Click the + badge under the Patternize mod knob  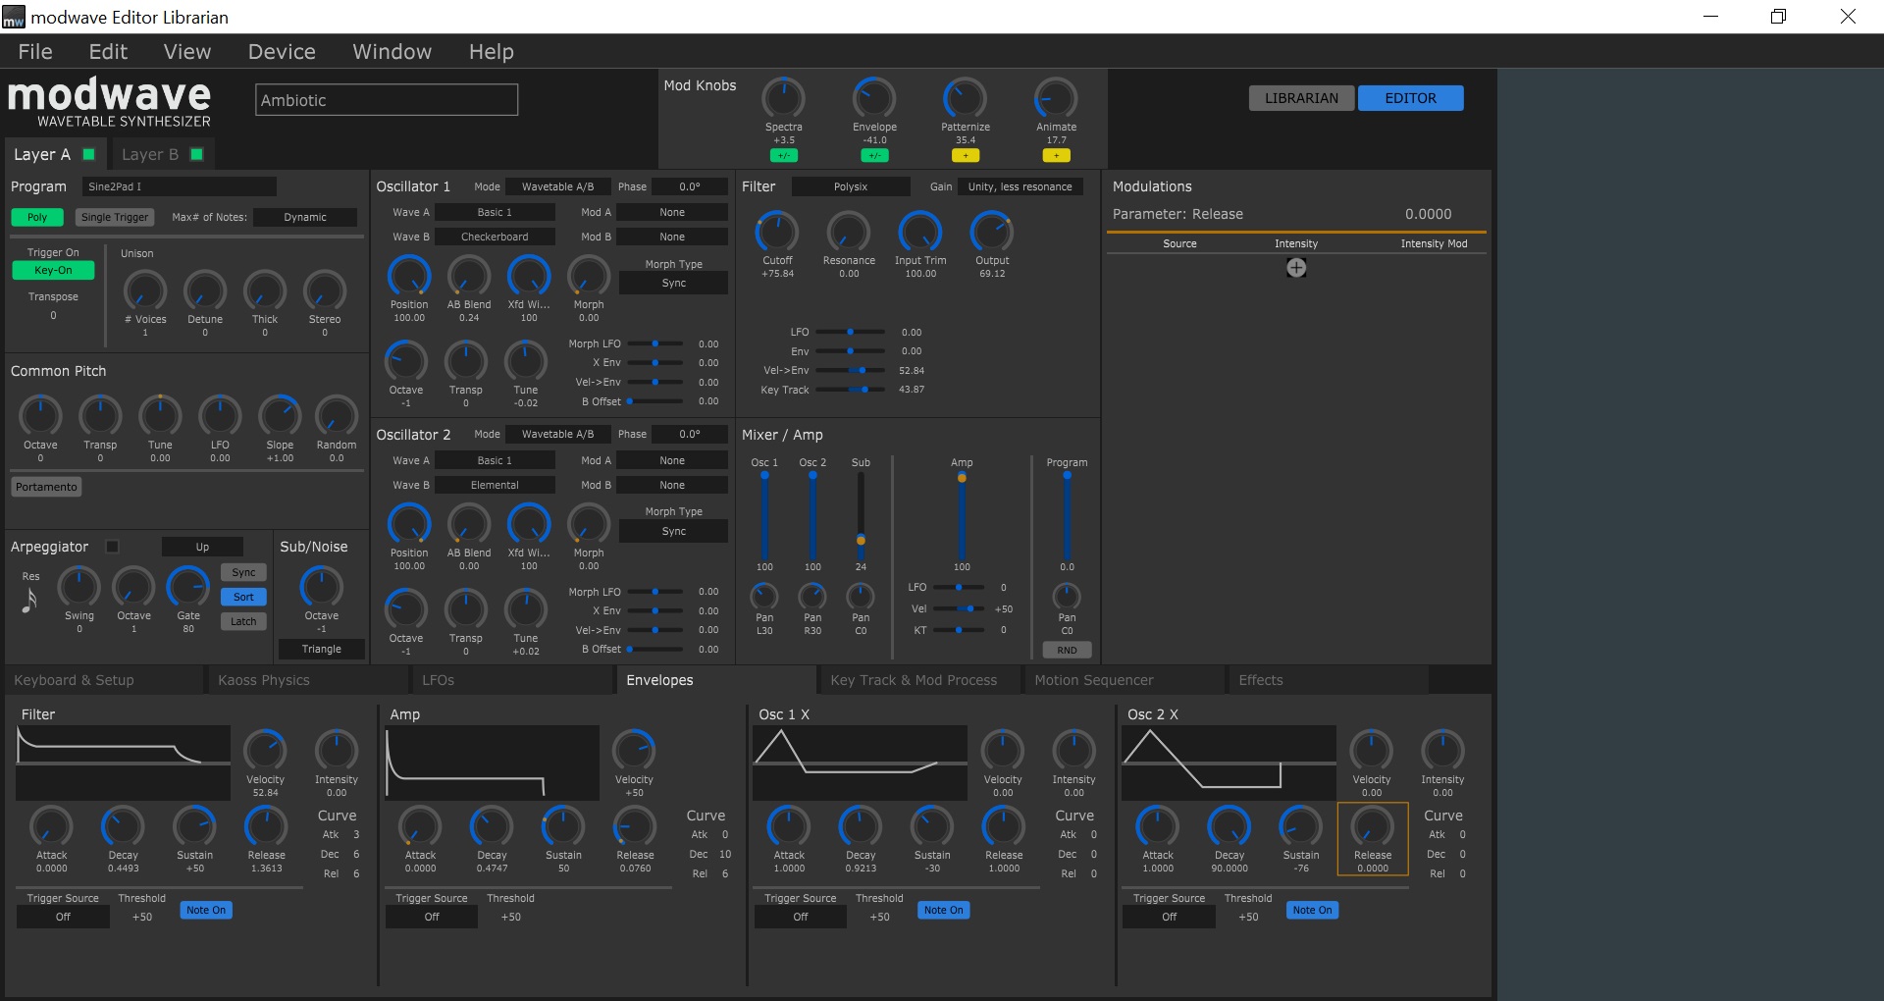(966, 155)
